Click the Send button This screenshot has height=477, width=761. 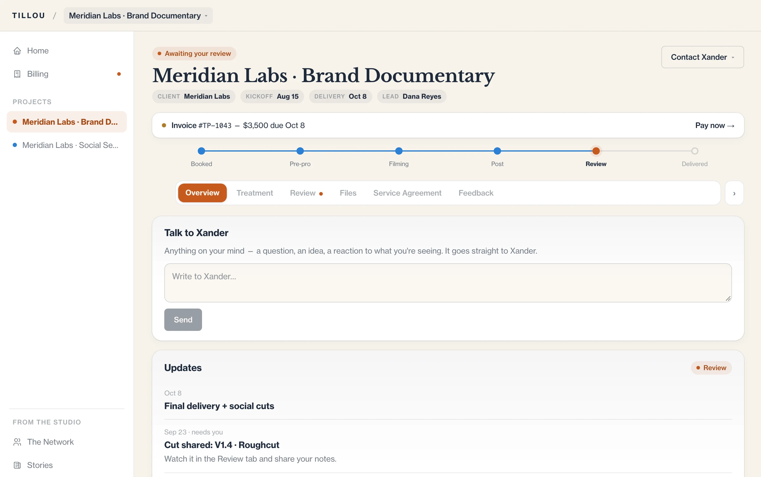183,320
